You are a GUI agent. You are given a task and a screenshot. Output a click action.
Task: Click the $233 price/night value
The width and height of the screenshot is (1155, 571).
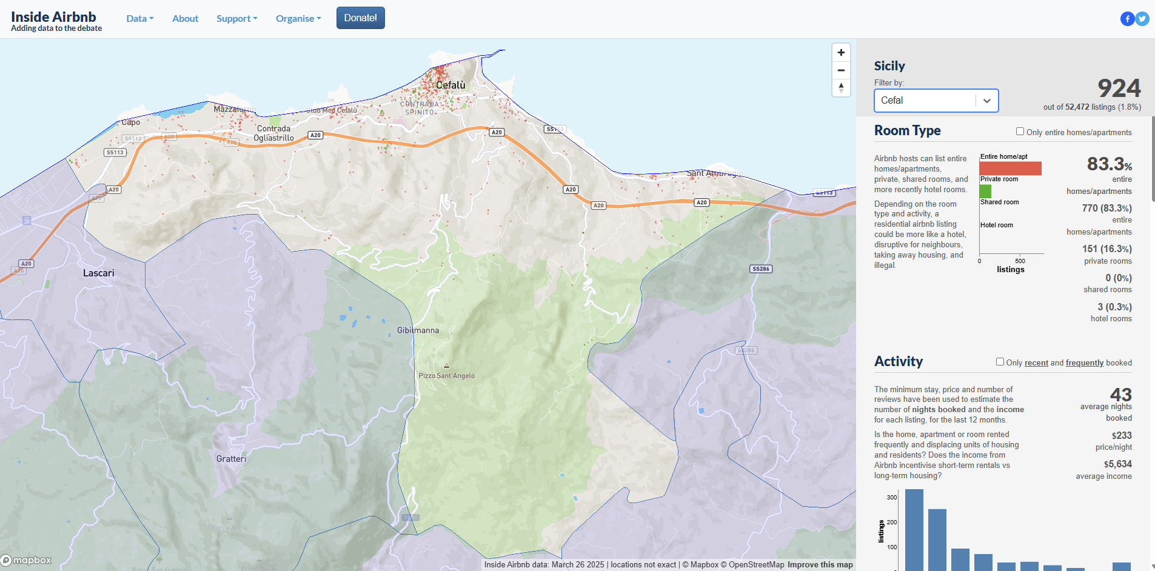(x=1122, y=435)
